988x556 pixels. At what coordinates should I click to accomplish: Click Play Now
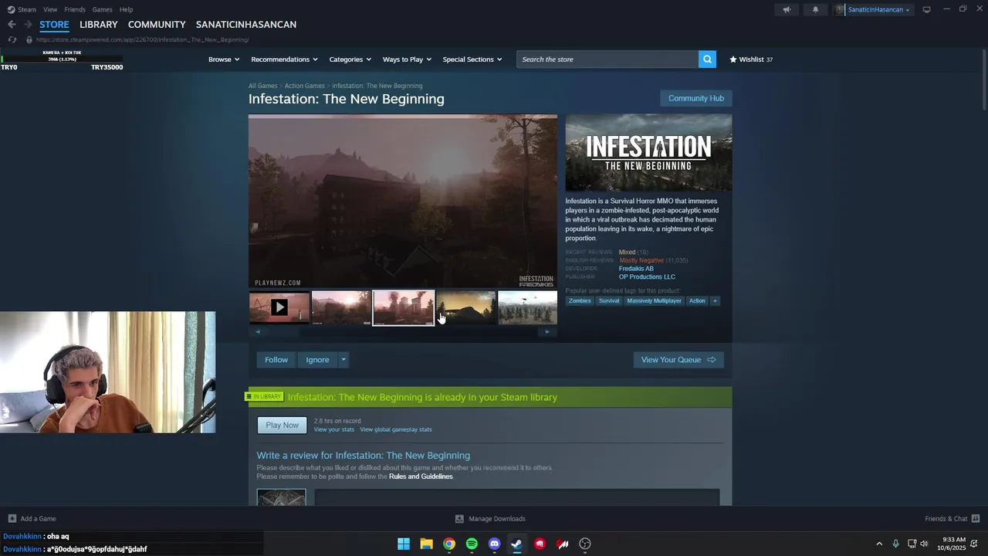(282, 425)
